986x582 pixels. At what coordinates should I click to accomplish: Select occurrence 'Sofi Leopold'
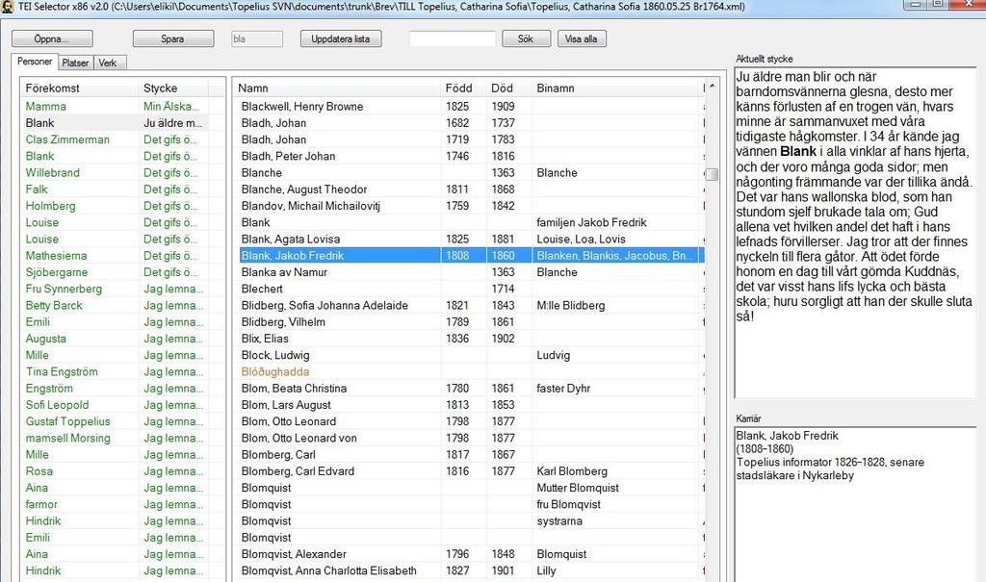[x=58, y=405]
